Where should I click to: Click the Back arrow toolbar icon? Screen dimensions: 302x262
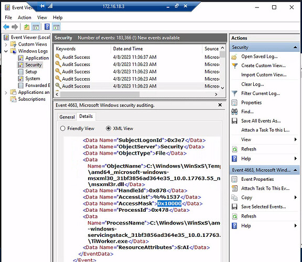coord(6,27)
